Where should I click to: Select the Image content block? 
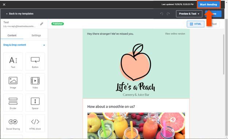pyautogui.click(x=13, y=82)
